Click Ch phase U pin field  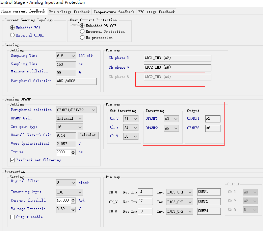tap(177, 58)
